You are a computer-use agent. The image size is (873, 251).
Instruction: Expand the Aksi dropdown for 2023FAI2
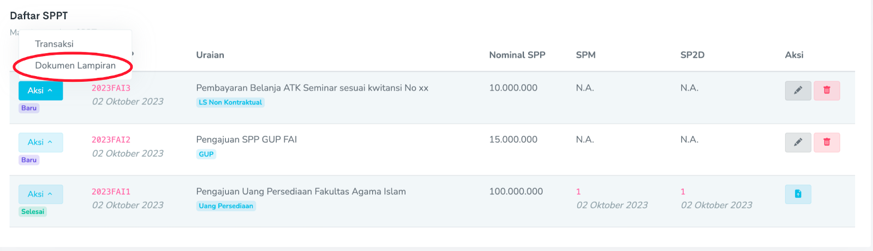40,142
